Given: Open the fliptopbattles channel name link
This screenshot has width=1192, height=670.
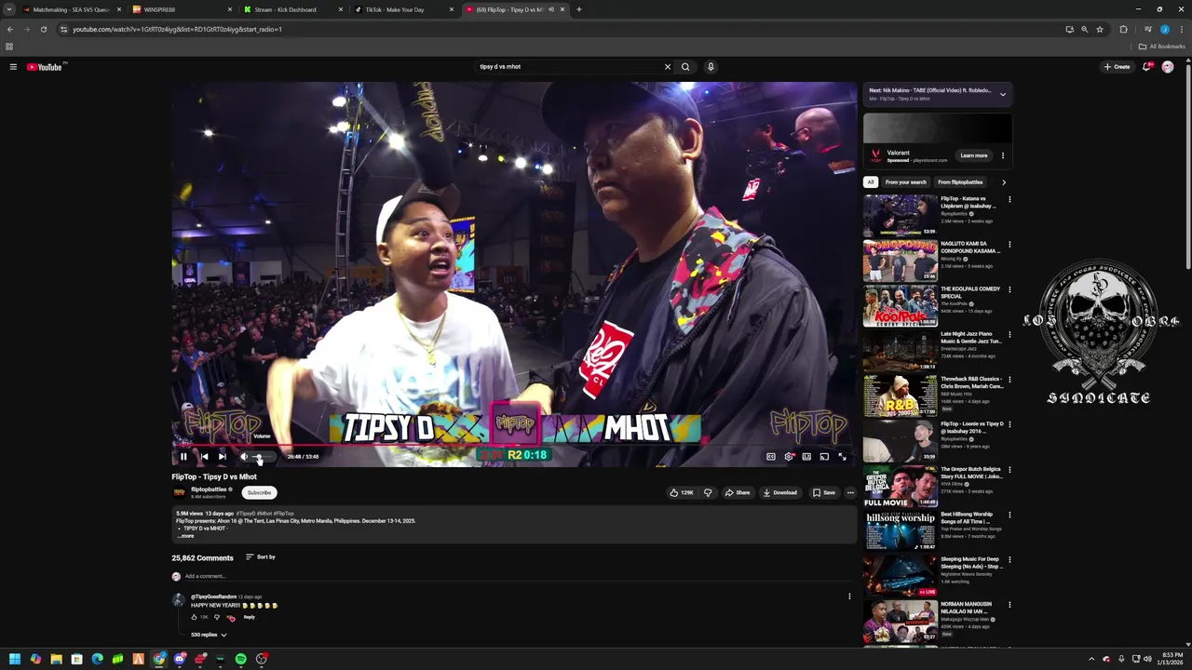Looking at the screenshot, I should pyautogui.click(x=209, y=489).
